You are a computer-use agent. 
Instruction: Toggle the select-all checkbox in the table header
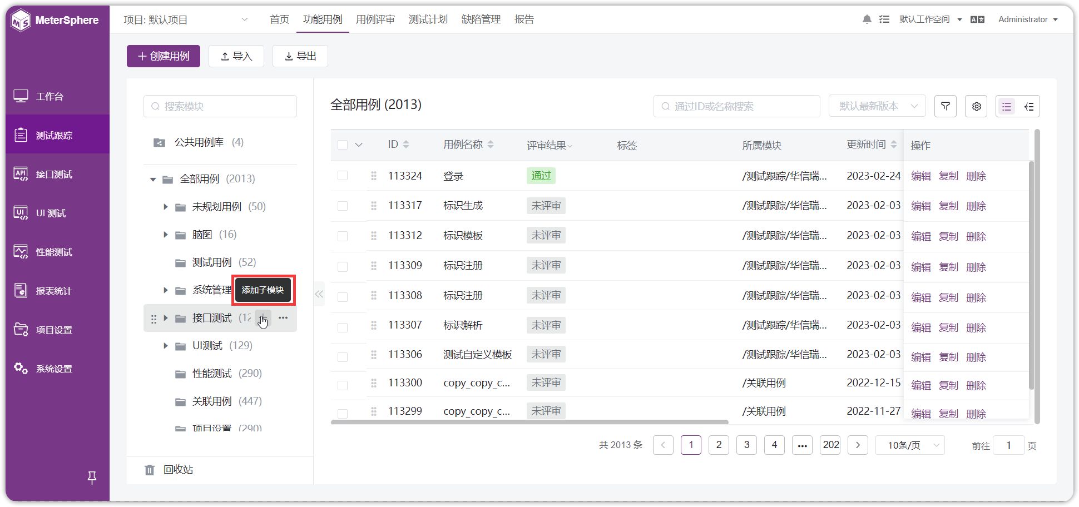(x=343, y=145)
